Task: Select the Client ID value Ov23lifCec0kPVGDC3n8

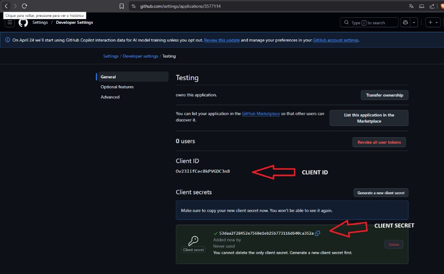Action: pos(203,171)
